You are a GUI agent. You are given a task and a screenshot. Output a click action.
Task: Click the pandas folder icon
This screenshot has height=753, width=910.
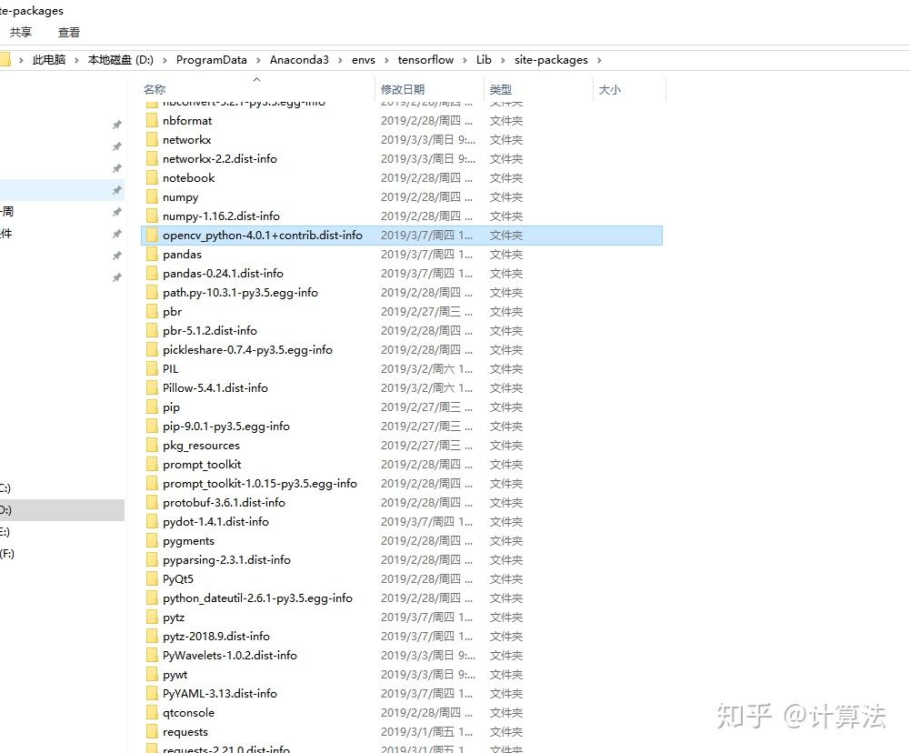point(152,255)
